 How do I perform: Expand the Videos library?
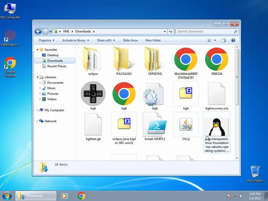(x=40, y=99)
